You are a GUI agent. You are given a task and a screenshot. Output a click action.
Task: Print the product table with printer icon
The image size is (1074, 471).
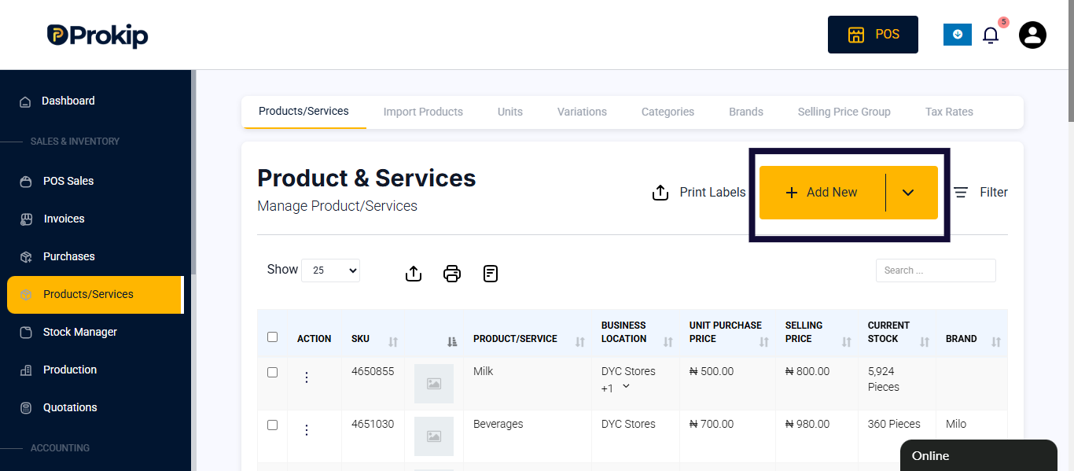click(452, 274)
